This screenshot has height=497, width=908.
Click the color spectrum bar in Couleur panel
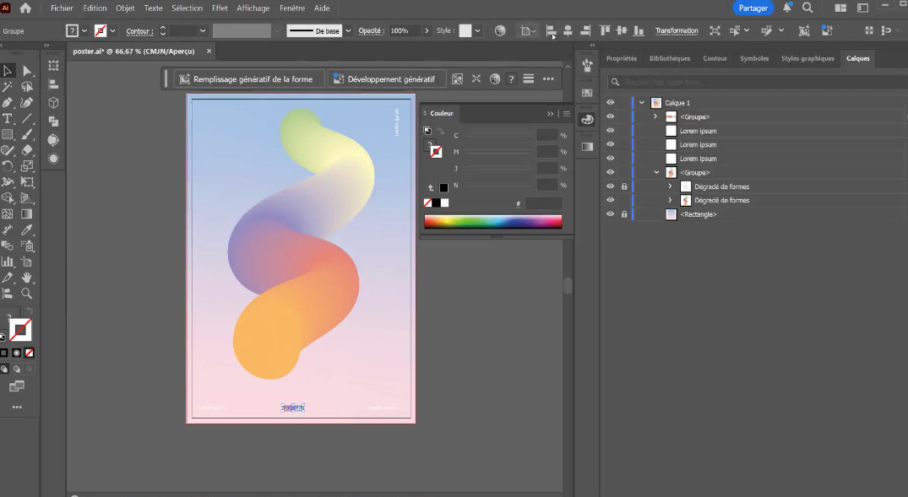pos(492,222)
